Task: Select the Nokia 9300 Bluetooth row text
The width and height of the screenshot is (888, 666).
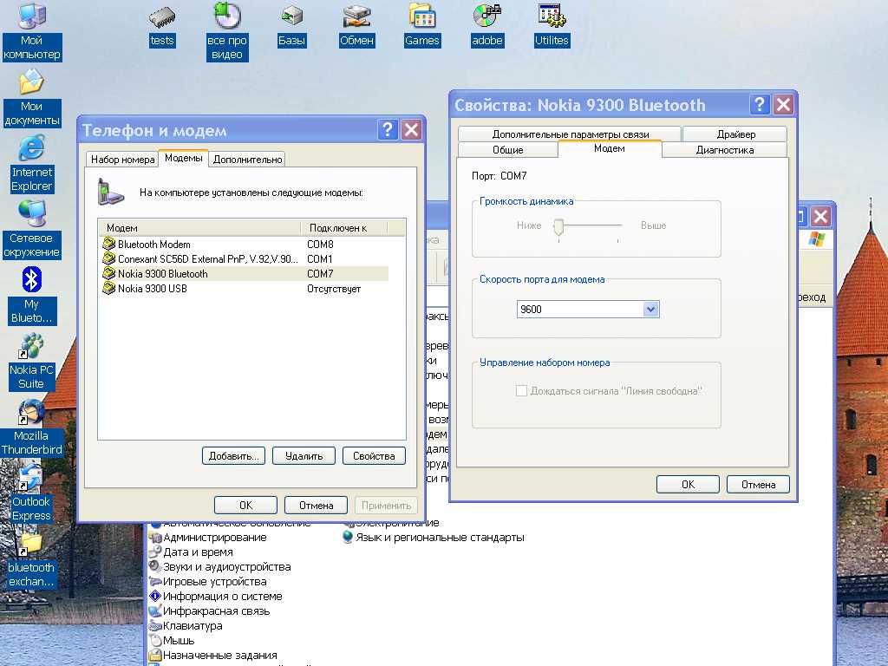Action: coord(162,273)
